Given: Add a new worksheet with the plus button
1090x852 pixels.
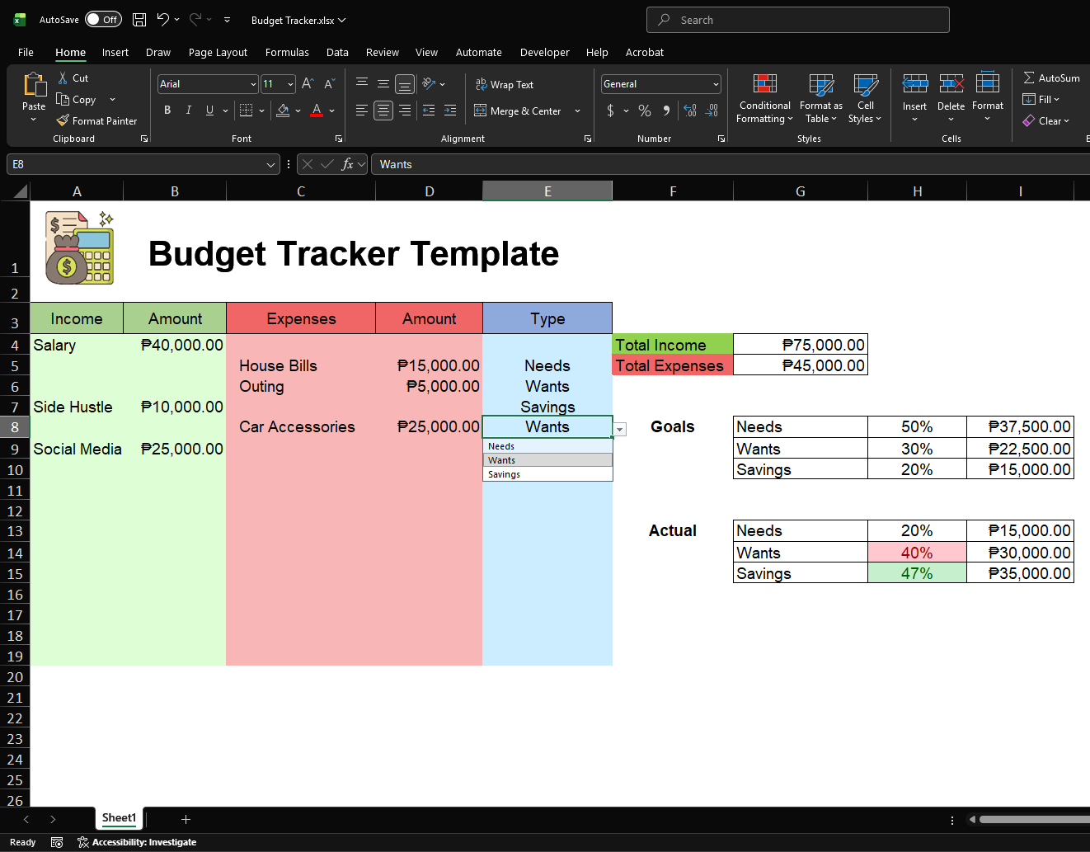Looking at the screenshot, I should pyautogui.click(x=186, y=818).
